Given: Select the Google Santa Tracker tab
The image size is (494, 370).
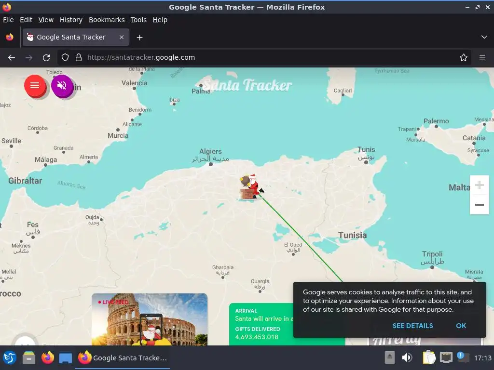Looking at the screenshot, I should point(76,37).
